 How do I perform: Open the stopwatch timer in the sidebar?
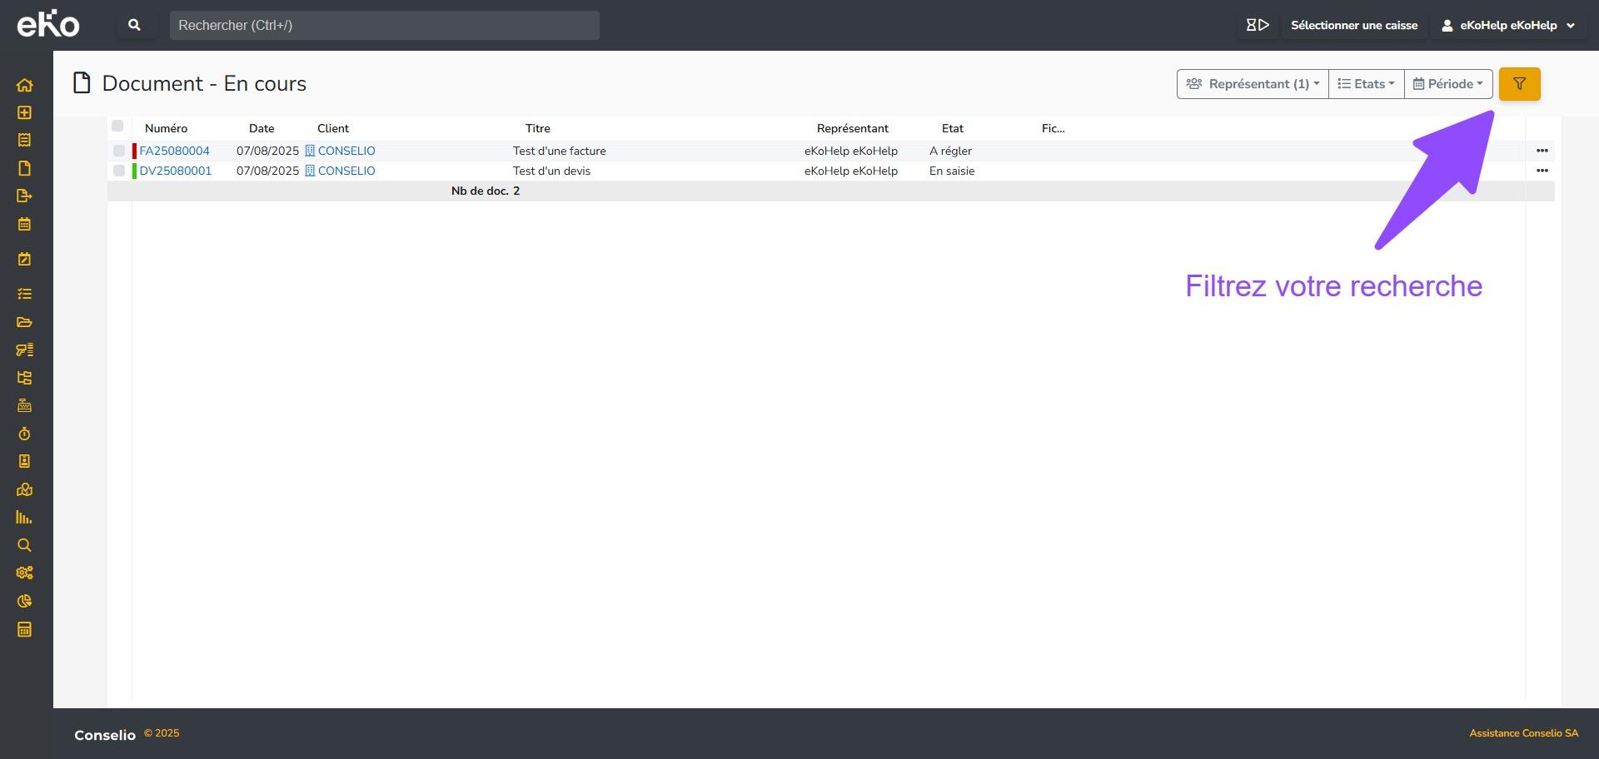pyautogui.click(x=24, y=434)
